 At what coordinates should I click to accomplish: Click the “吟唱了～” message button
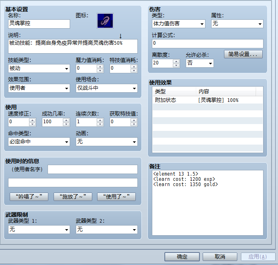click(x=29, y=197)
